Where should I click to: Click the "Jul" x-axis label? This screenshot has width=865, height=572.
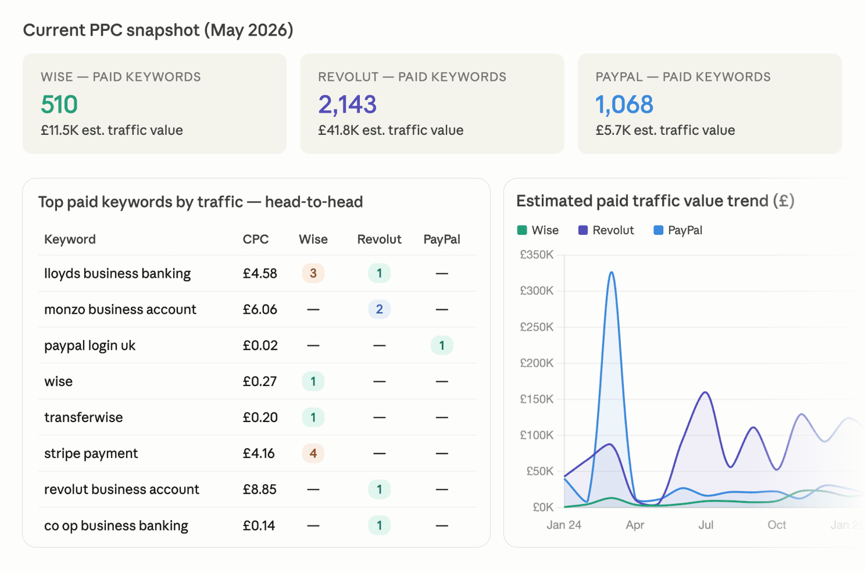[706, 525]
